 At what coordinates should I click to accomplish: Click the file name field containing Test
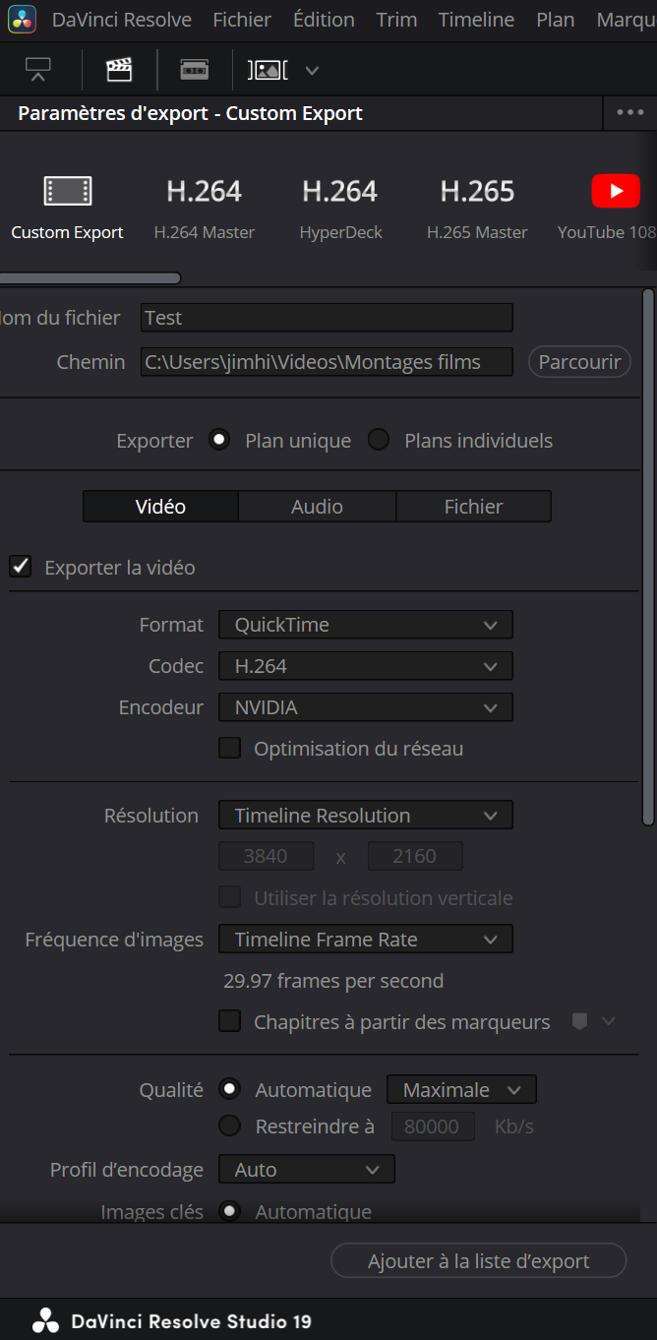click(x=327, y=318)
